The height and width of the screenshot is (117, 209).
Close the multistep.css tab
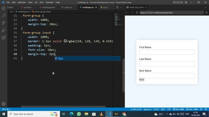(x=96, y=7)
